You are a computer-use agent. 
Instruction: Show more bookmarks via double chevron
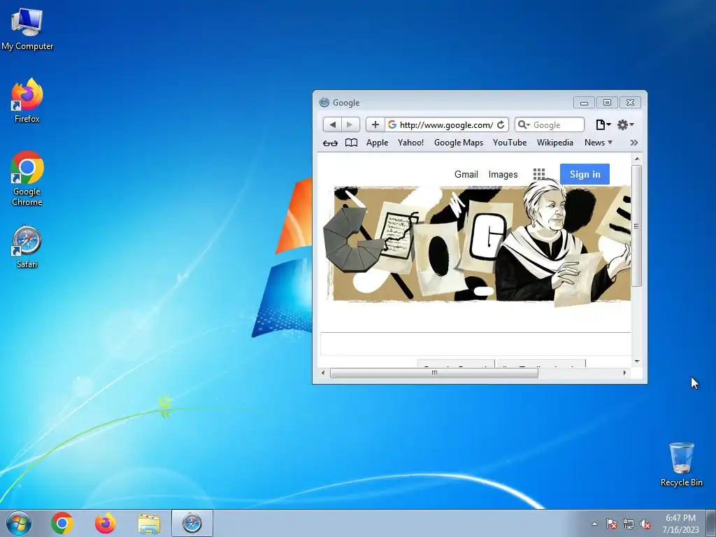point(633,143)
